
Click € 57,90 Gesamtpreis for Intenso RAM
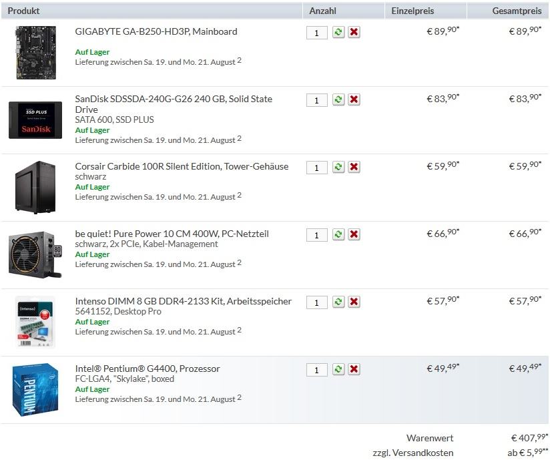click(525, 300)
